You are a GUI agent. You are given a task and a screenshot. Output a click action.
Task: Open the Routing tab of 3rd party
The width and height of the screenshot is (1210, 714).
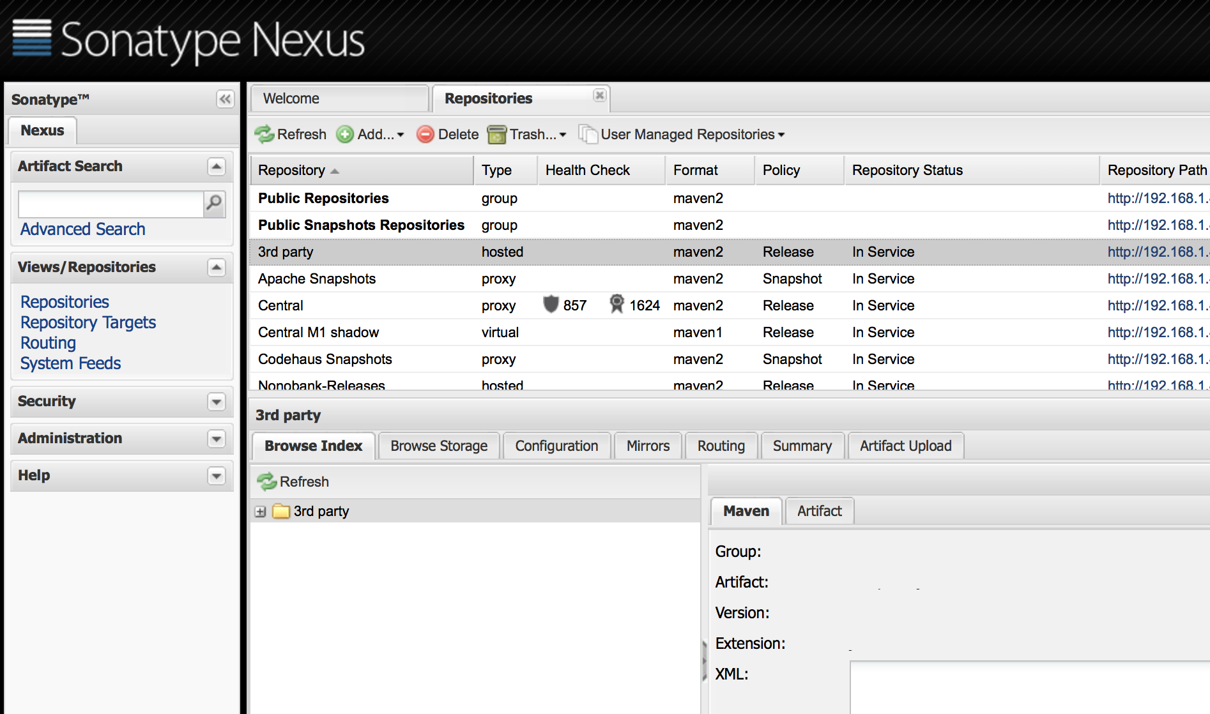[721, 446]
